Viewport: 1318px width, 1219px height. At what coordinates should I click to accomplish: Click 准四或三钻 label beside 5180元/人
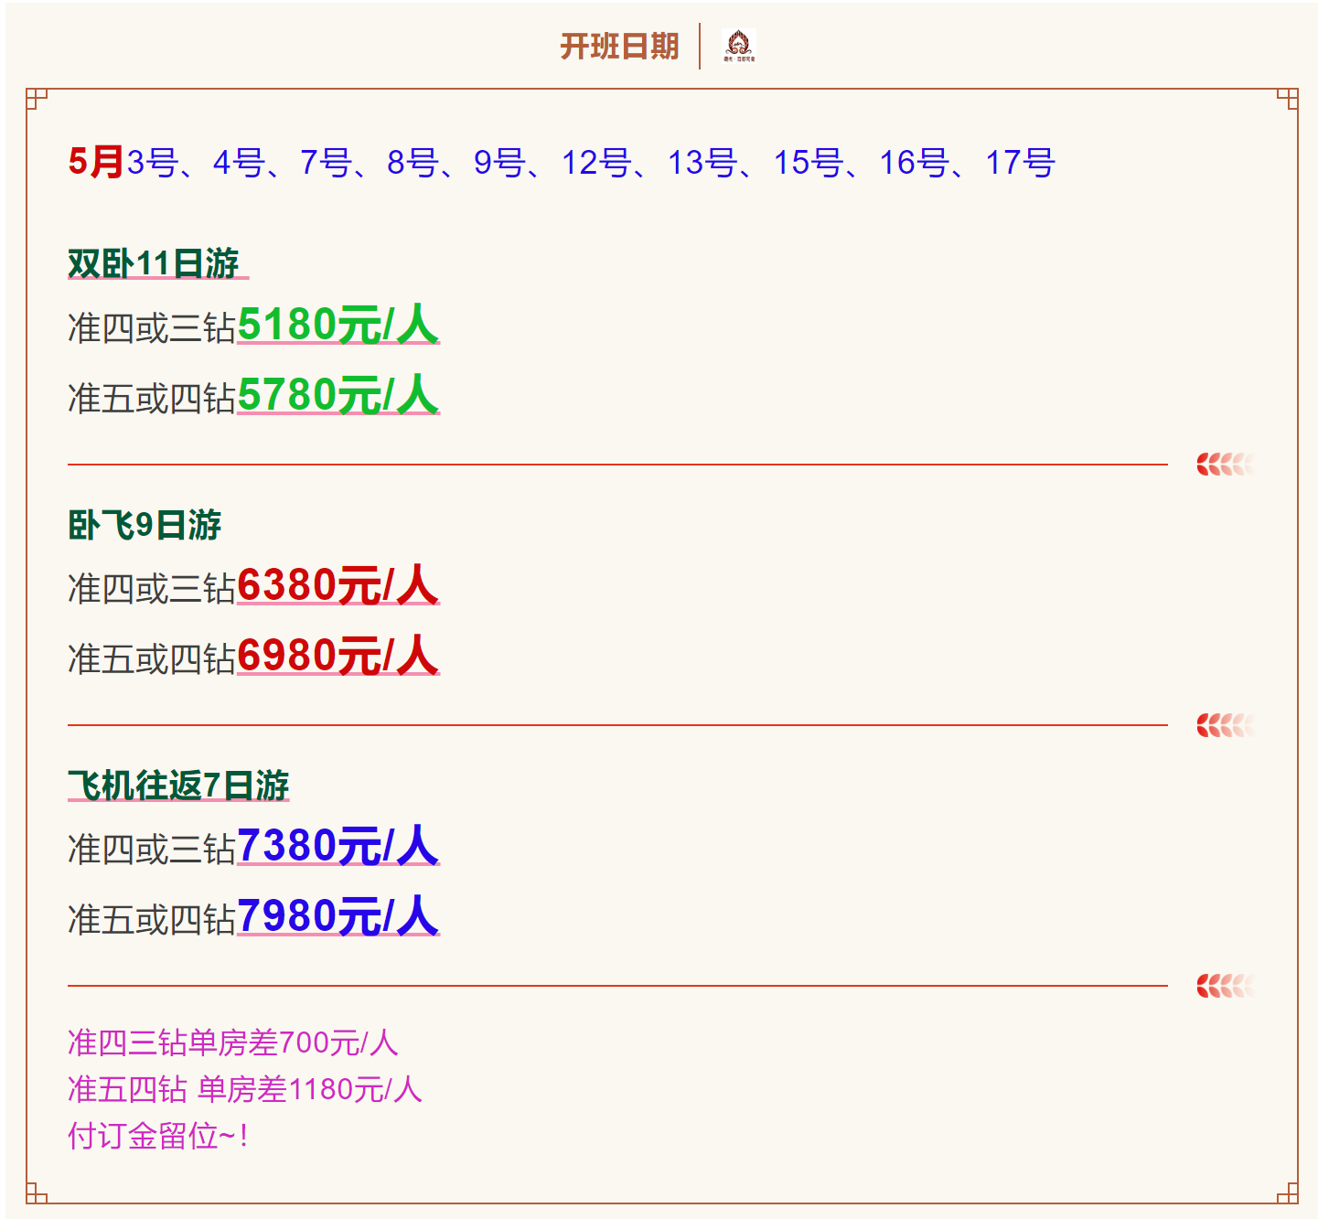tap(152, 327)
